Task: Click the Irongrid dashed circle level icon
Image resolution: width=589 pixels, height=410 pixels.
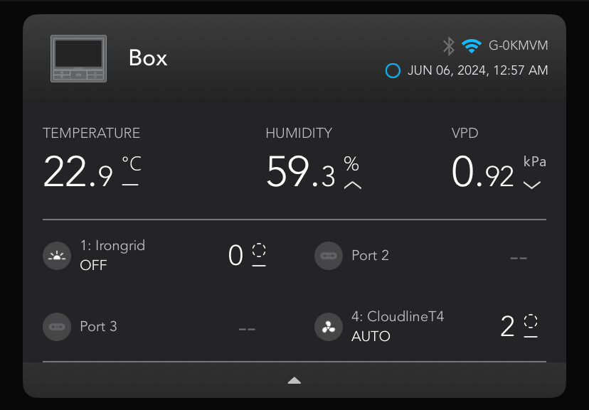Action: (x=259, y=250)
